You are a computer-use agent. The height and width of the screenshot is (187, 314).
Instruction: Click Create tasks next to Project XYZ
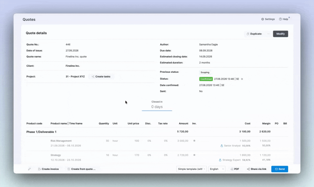(x=101, y=77)
